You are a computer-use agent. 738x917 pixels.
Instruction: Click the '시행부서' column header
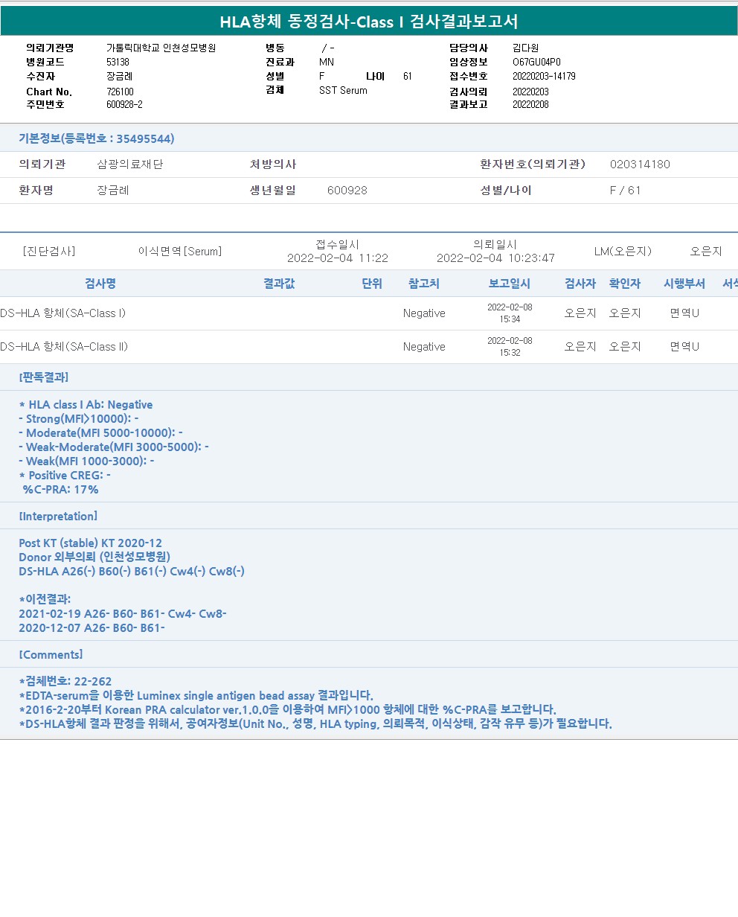coord(684,284)
